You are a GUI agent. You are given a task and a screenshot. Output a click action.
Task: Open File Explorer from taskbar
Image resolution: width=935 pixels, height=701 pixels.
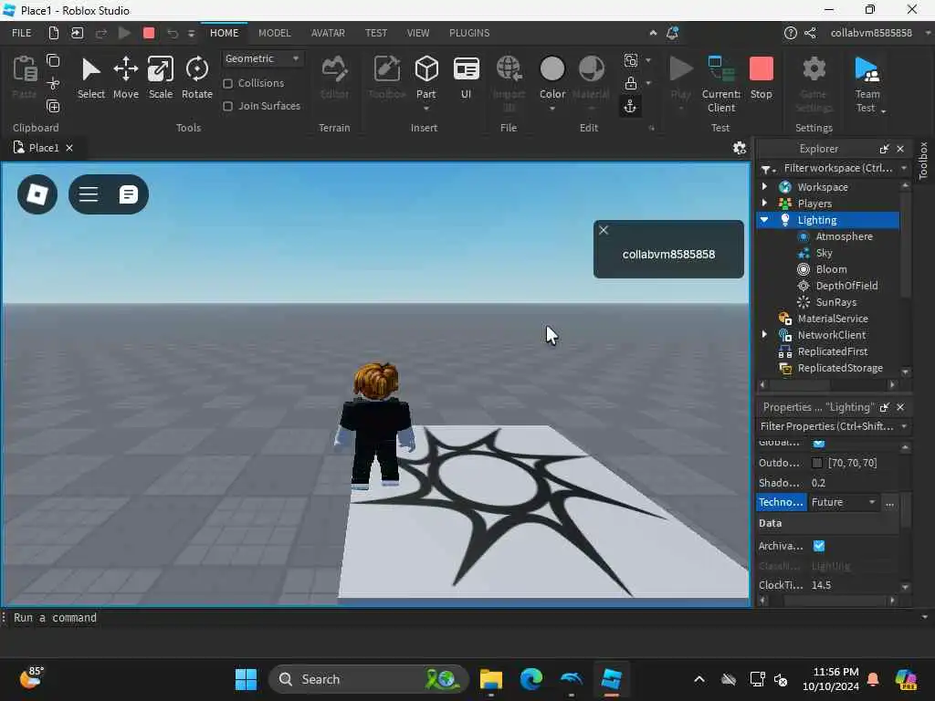coord(490,679)
